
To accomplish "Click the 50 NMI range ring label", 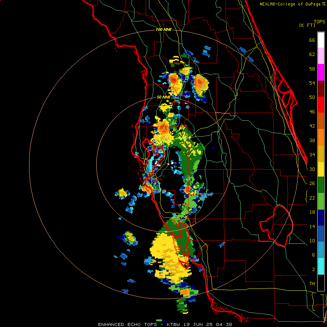I will (163, 97).
